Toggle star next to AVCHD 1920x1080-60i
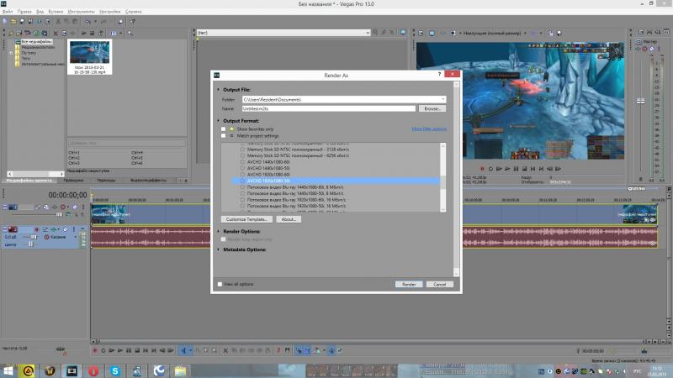 242,175
